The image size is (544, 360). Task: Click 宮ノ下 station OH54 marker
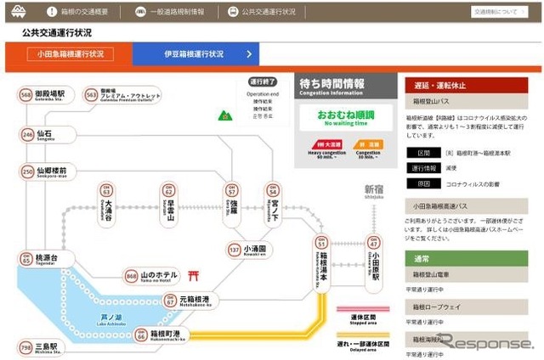click(x=273, y=205)
